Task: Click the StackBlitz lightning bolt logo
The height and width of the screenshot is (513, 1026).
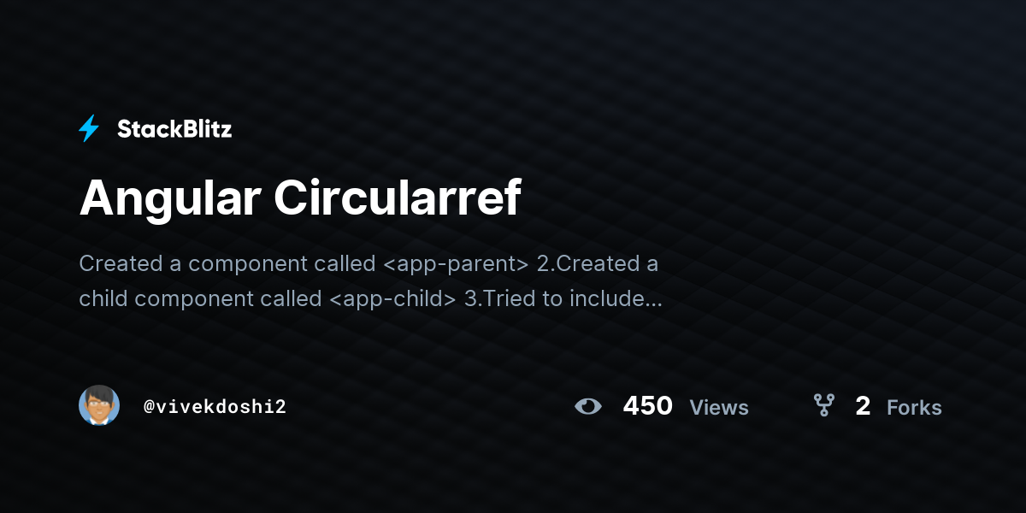Action: click(89, 129)
